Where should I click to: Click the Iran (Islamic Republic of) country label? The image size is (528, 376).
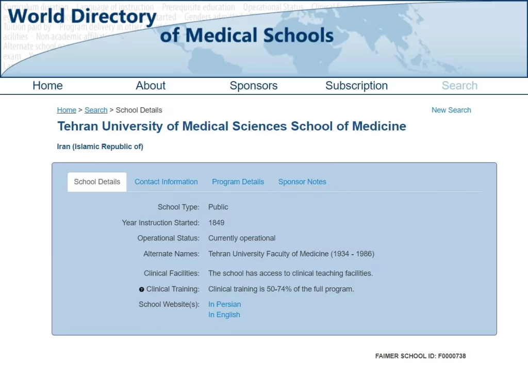point(100,146)
